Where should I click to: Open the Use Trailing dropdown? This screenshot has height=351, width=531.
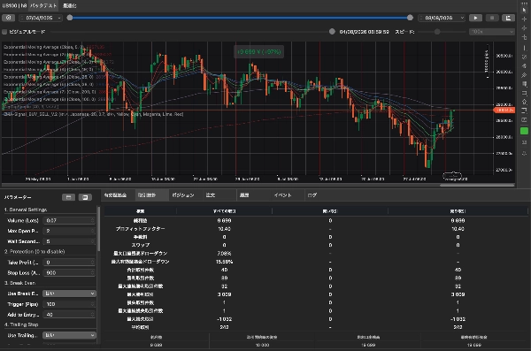(x=69, y=335)
